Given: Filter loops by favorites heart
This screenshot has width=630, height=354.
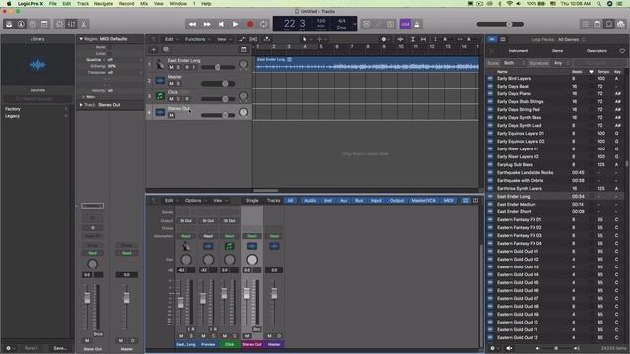Looking at the screenshot, I should tap(622, 51).
